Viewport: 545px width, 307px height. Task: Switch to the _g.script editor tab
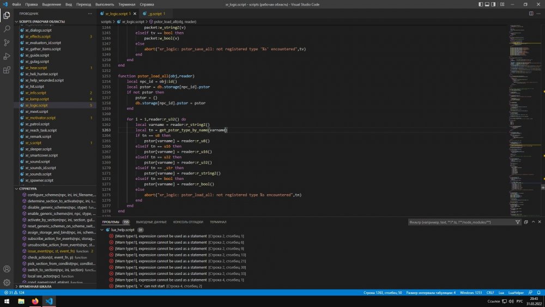[x=154, y=13]
